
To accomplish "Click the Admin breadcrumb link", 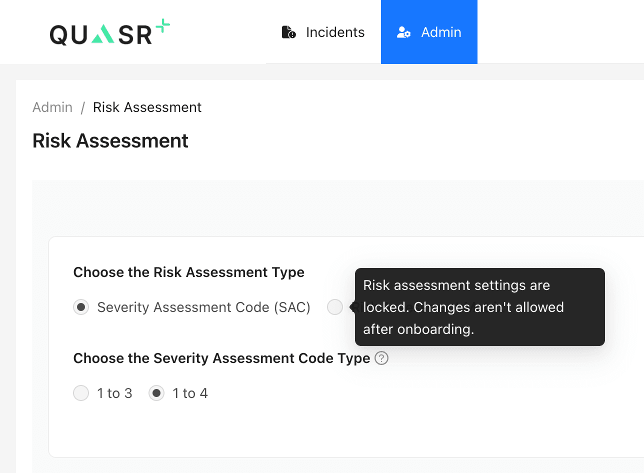I will click(52, 107).
